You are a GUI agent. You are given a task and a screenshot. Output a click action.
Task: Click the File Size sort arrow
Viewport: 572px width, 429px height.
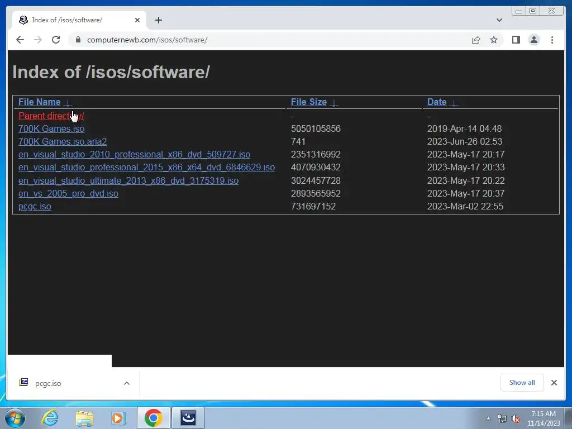pos(334,103)
